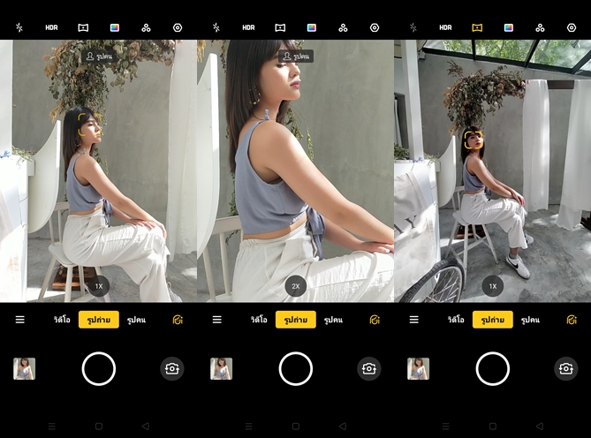591x438 pixels.
Task: Open hamburger menu in the left camera screen
Action: click(19, 320)
